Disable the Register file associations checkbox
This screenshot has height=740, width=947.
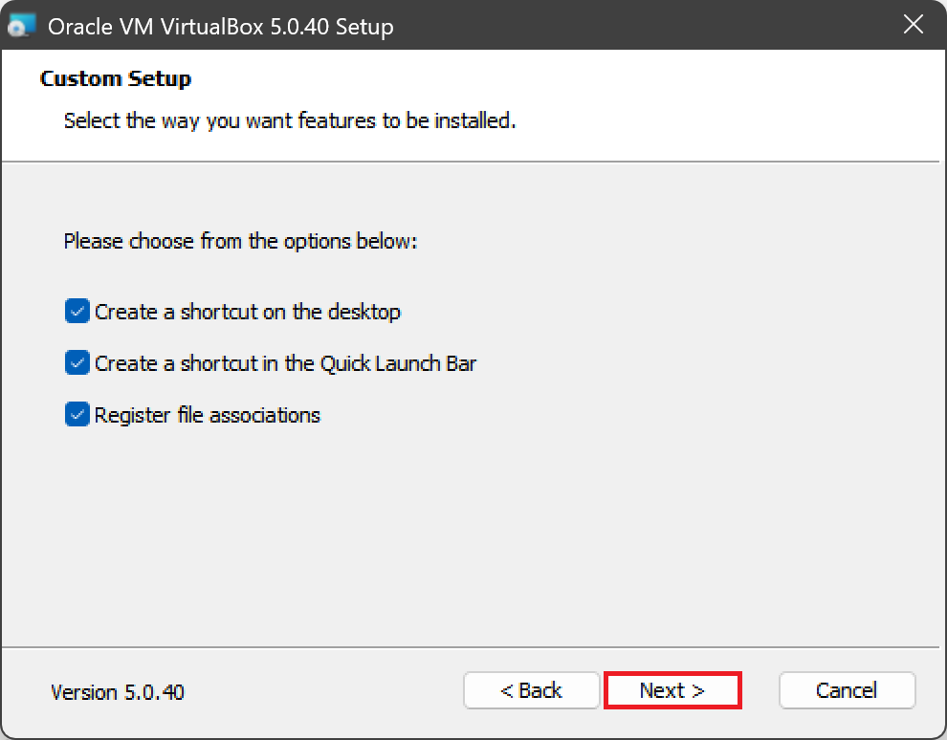pos(77,415)
